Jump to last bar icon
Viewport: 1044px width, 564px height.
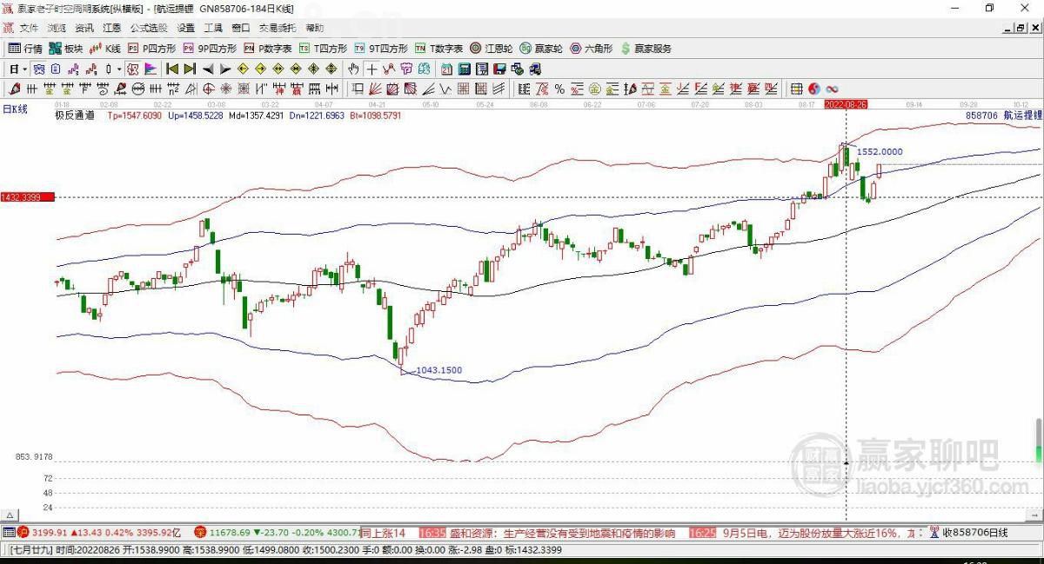190,69
